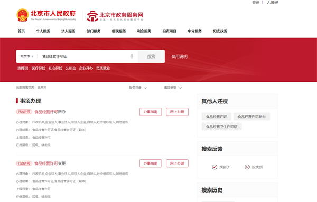Viewport: 317px width, 202px height.
Task: Click the 搜索 search button
Action: pos(151,56)
